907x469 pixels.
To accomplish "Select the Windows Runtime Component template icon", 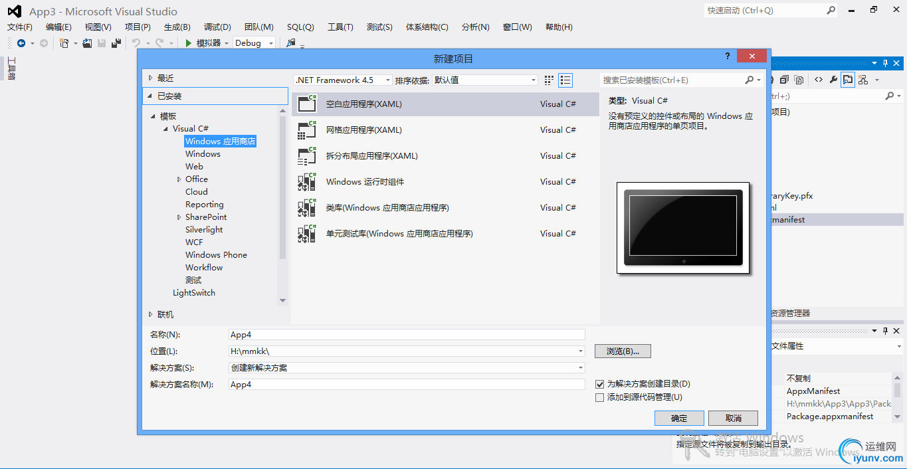I will click(307, 181).
